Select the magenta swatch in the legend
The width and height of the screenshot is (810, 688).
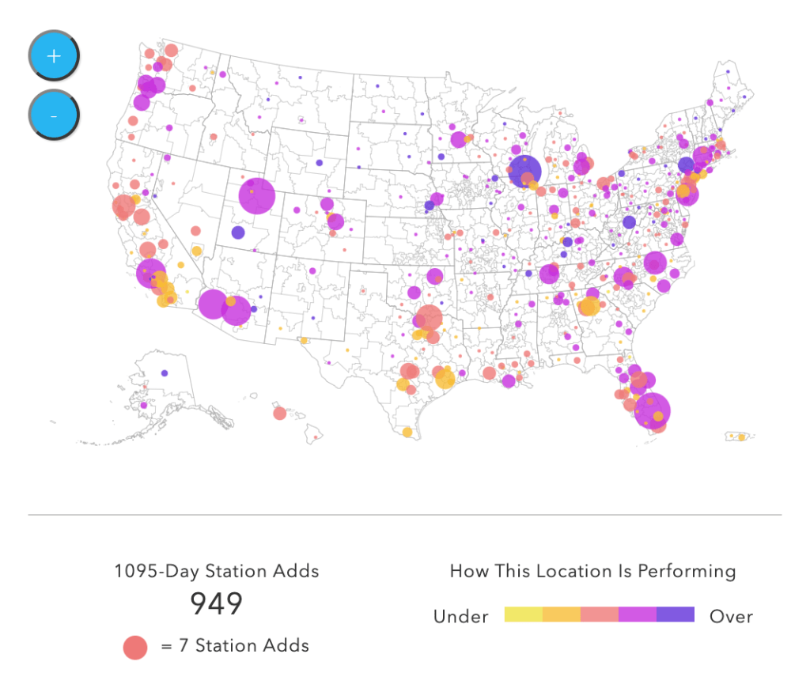coord(637,614)
